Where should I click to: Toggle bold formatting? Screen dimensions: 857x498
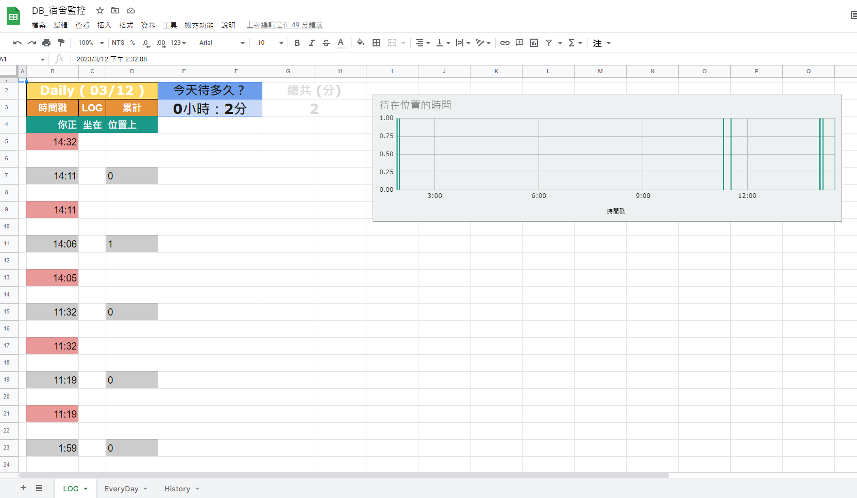(x=297, y=43)
